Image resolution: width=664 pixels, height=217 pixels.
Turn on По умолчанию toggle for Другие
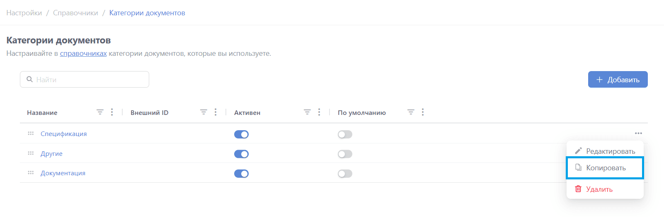(345, 154)
